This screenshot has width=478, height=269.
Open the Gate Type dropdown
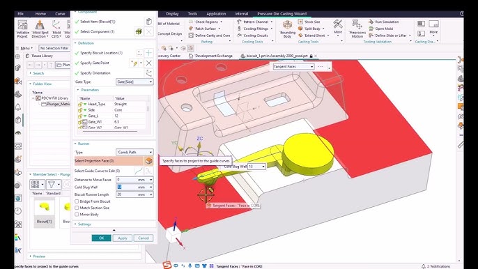click(x=134, y=82)
